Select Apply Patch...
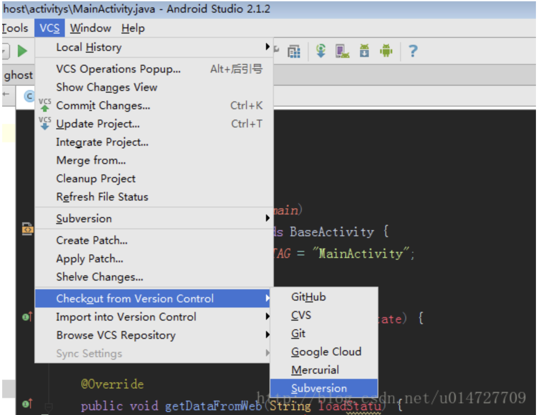Image resolution: width=539 pixels, height=415 pixels. coord(154,258)
